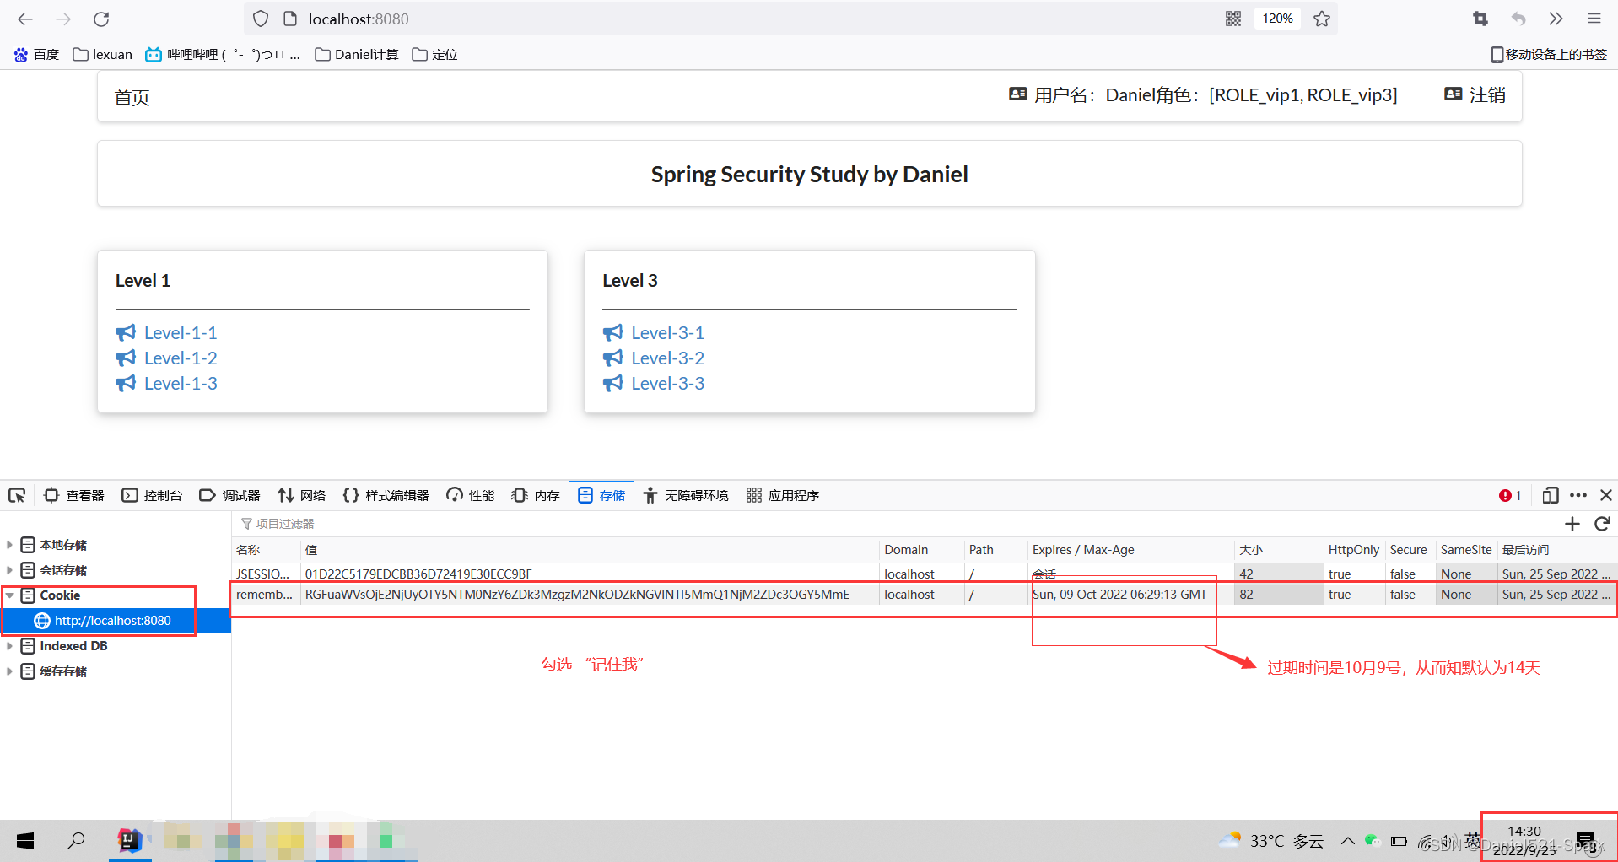The image size is (1618, 862).
Task: Switch to the 性能 performance tab
Action: (471, 495)
